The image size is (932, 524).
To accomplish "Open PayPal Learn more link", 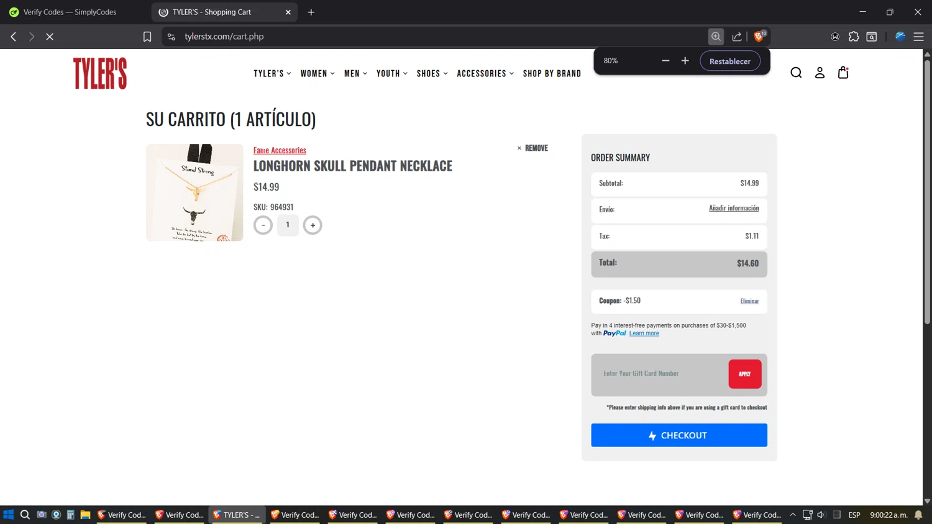I will point(644,333).
